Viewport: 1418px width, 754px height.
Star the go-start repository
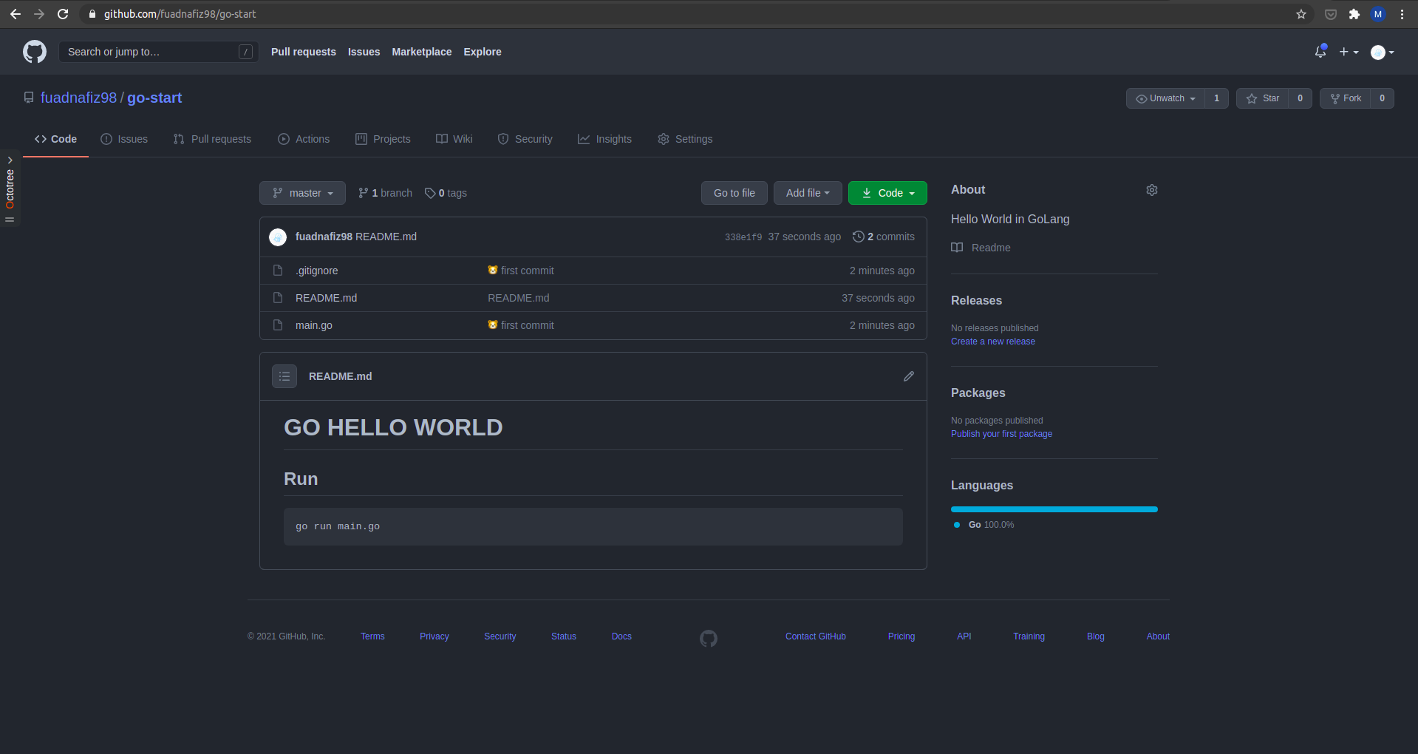1263,98
